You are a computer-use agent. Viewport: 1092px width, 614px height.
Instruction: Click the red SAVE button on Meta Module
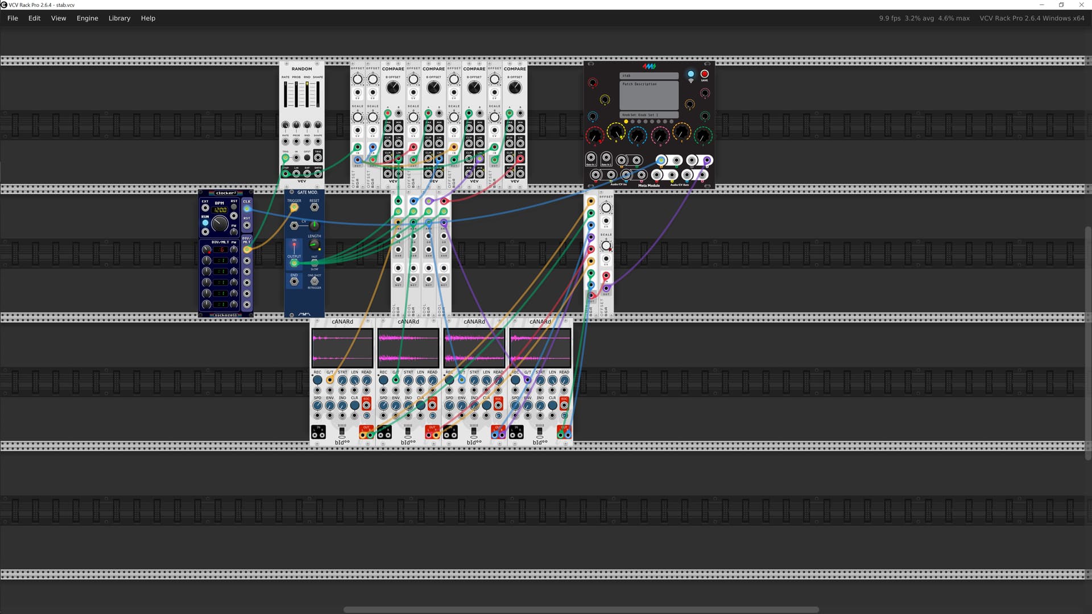click(705, 74)
